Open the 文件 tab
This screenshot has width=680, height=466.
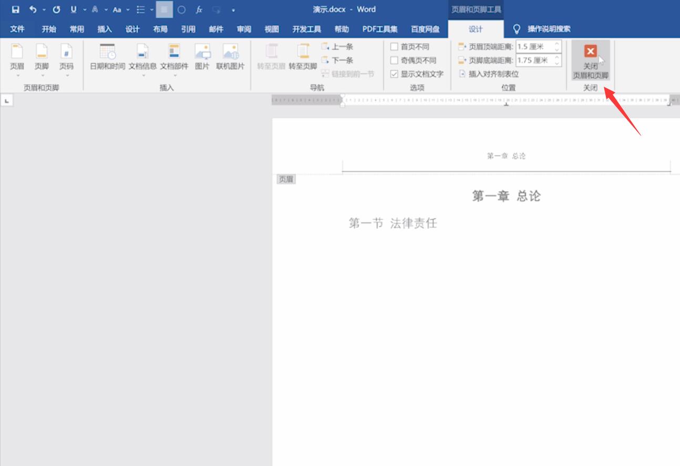click(17, 29)
